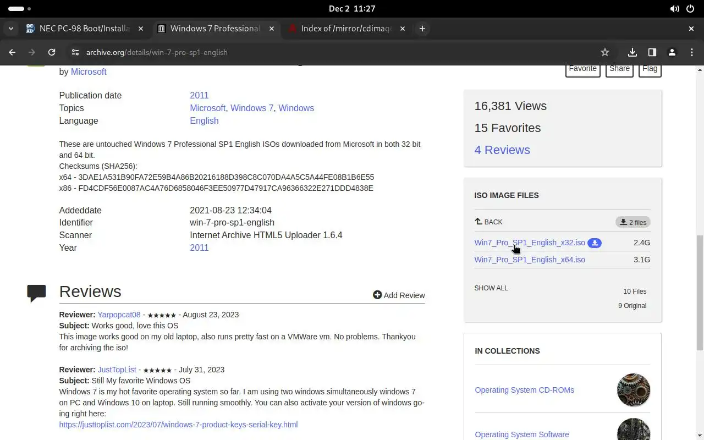Click the Addeddate value 2021-08-23 12:34:04
Image resolution: width=704 pixels, height=440 pixels.
pos(230,210)
